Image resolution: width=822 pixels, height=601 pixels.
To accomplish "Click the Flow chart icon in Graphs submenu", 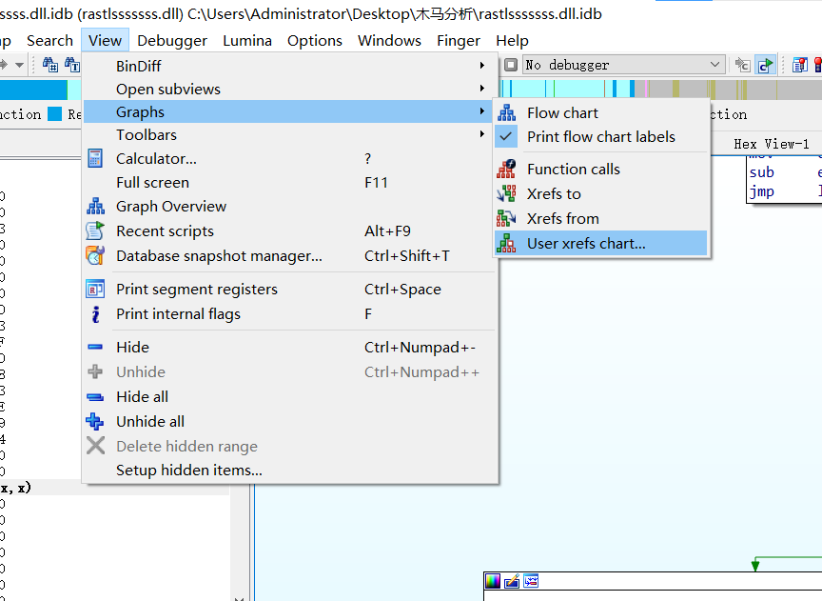I will click(506, 112).
